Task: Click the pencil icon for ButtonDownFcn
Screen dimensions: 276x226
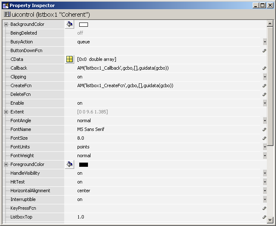Action: [x=264, y=50]
